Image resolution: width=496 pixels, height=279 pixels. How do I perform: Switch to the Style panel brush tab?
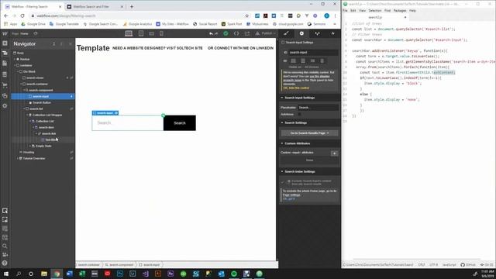[286, 33]
